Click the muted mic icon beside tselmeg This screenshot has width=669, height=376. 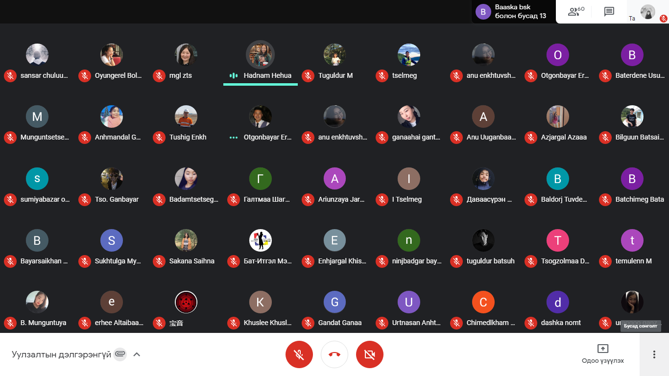click(x=382, y=75)
